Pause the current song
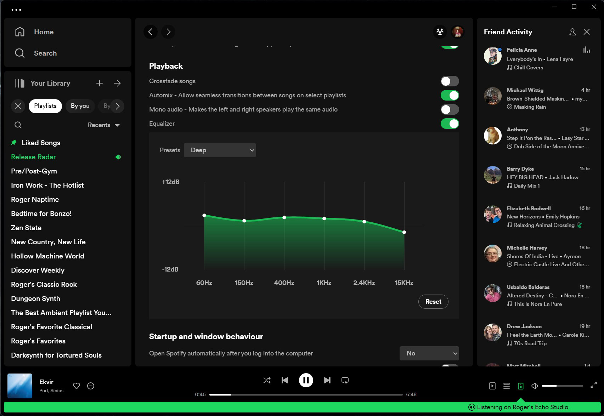 coord(306,380)
